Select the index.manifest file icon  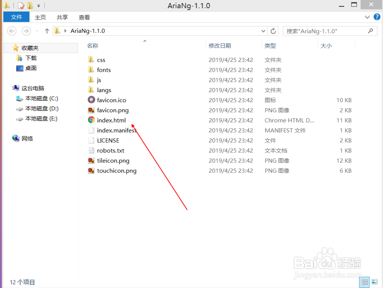(91, 130)
